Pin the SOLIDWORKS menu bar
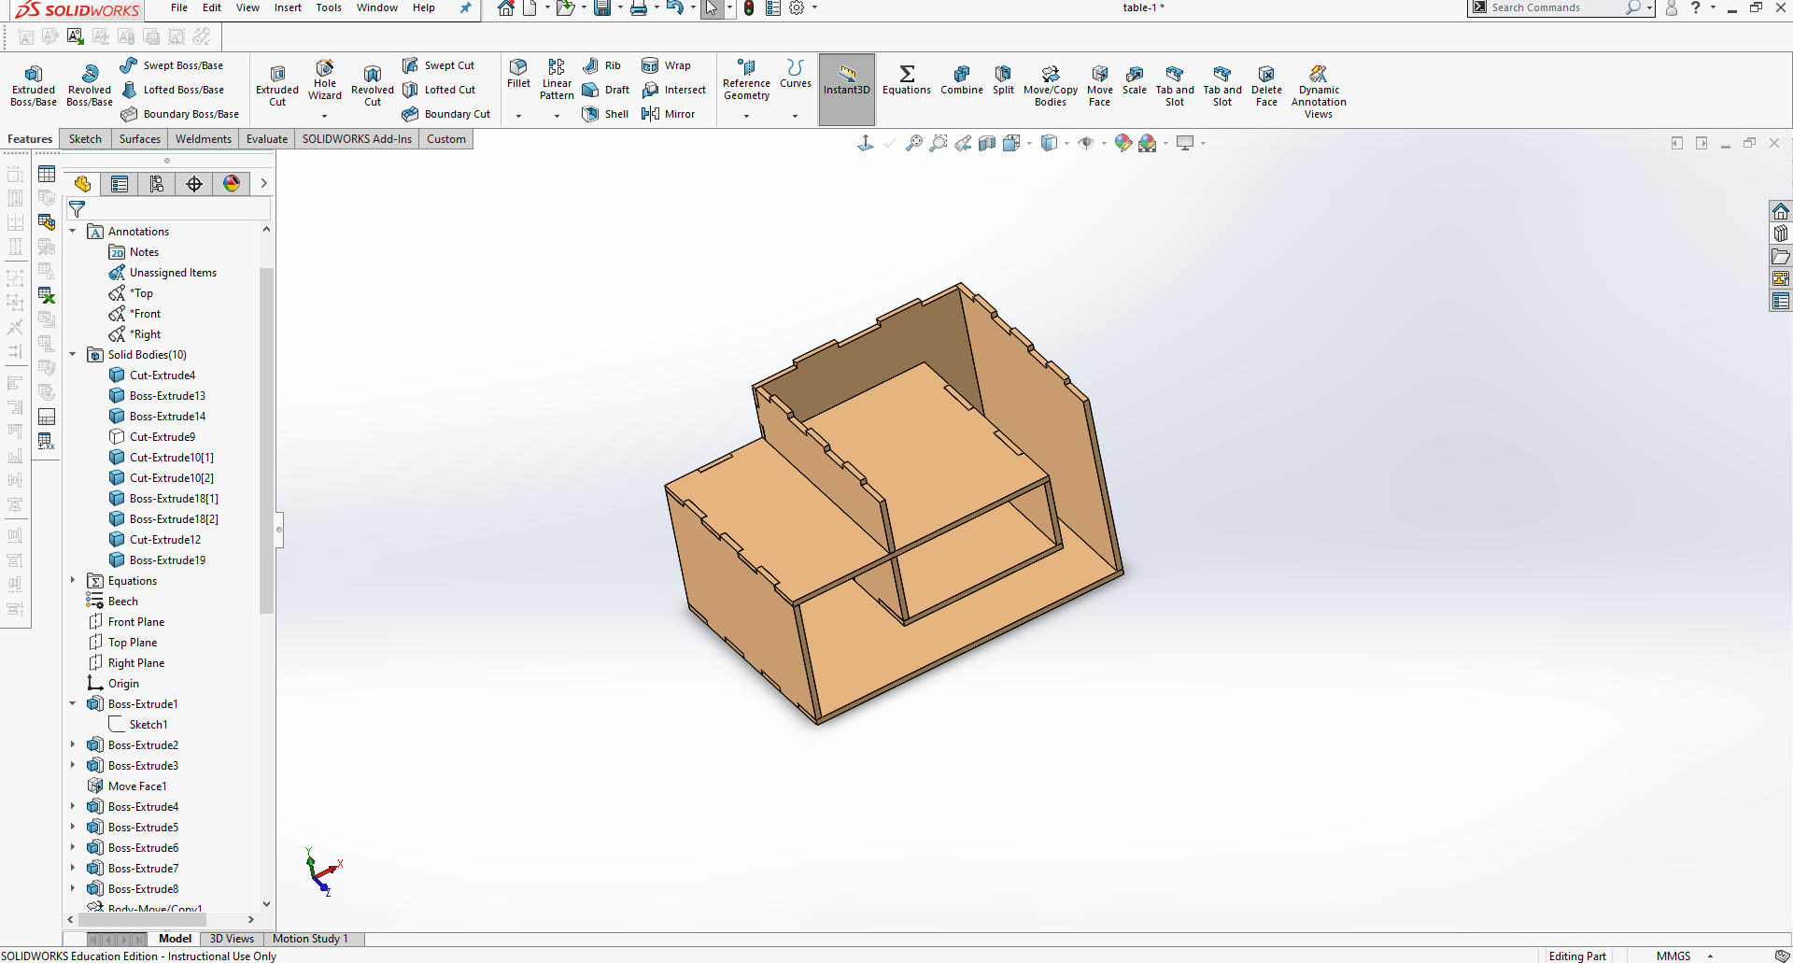Screen dimensions: 1793x963 coord(466,8)
